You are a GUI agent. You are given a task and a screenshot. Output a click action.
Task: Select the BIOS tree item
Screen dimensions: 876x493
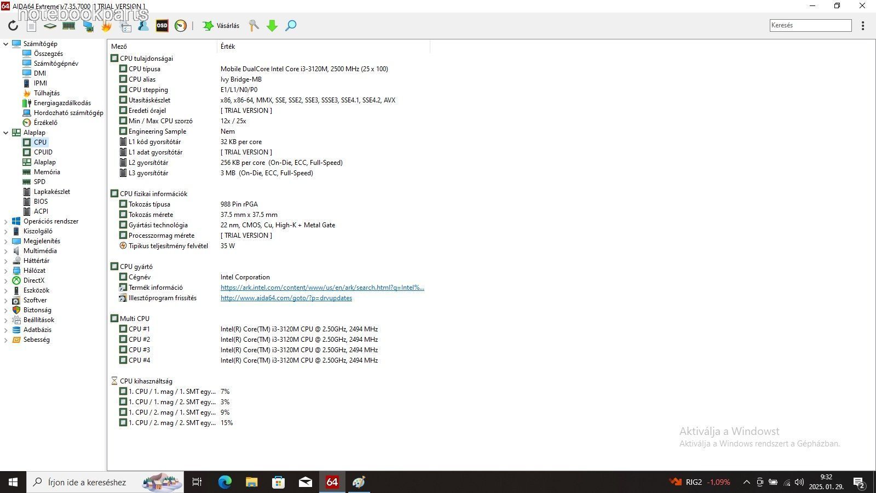coord(41,202)
